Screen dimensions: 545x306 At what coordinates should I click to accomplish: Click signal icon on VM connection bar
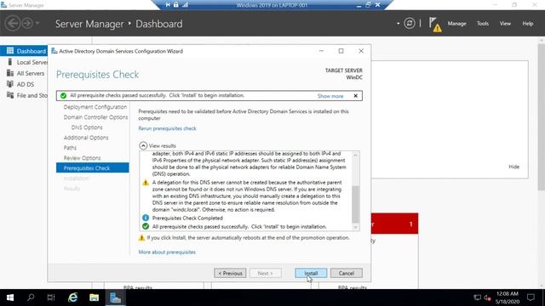click(186, 5)
